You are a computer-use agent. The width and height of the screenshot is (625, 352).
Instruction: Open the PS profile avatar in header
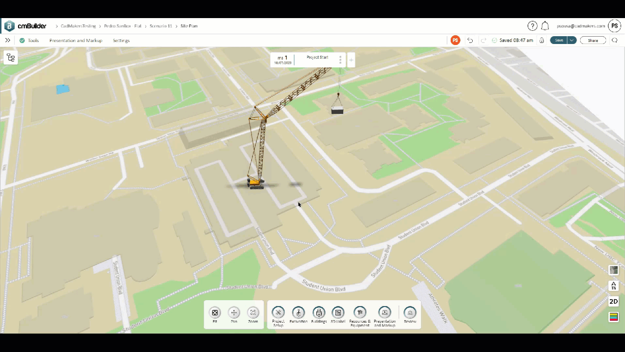pos(614,26)
